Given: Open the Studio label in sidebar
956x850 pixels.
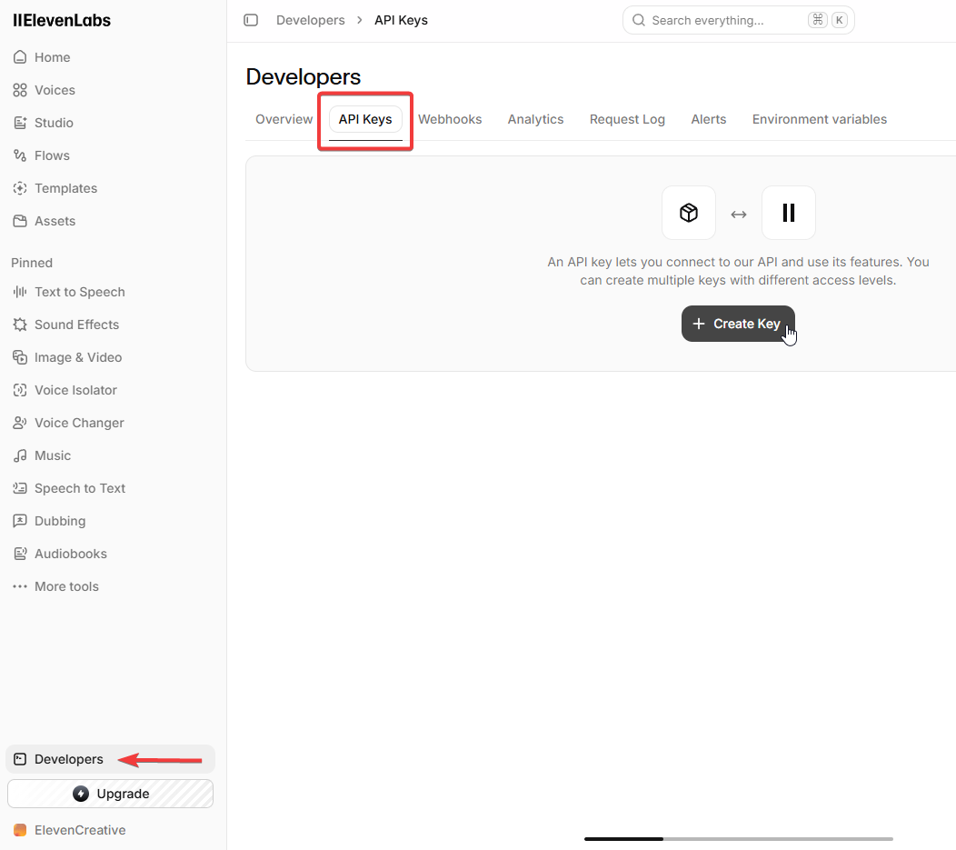Looking at the screenshot, I should click(54, 123).
